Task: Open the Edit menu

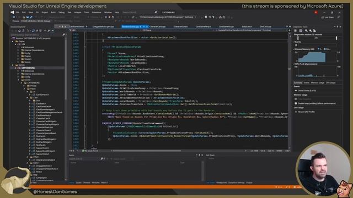Action: [x=24, y=12]
